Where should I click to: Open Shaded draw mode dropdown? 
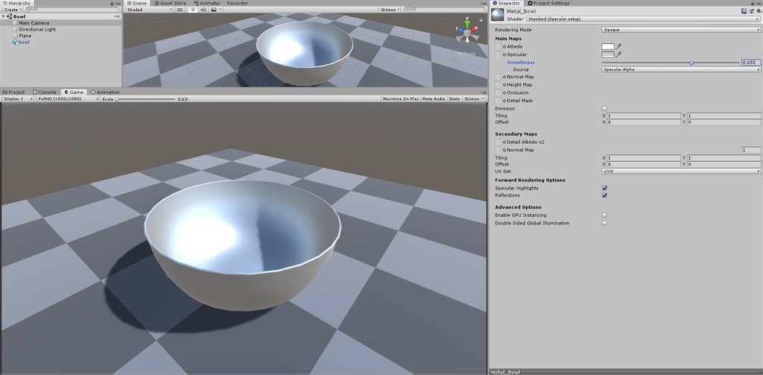coord(149,9)
